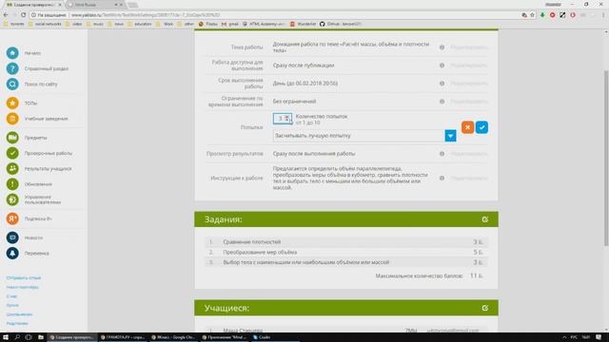Open the Обновления exclamation icon
The image size is (609, 342).
pos(12,184)
